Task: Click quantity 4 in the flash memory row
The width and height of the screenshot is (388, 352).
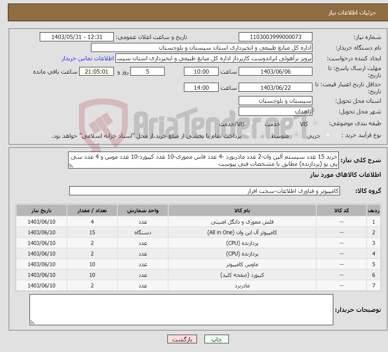Action: (92, 222)
